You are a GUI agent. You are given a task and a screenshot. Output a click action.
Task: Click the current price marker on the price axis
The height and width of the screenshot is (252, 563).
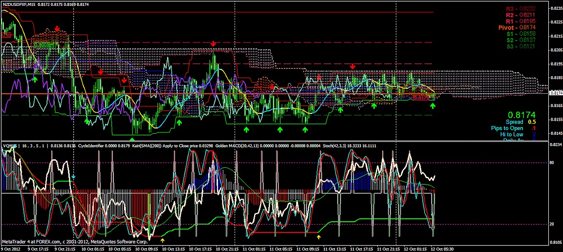point(555,93)
